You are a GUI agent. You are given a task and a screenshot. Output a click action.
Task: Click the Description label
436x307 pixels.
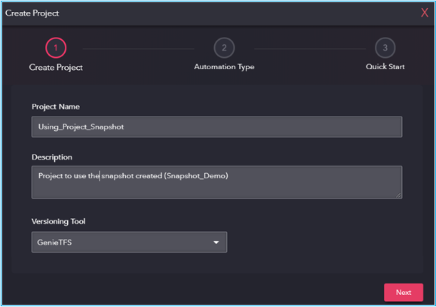[52, 157]
